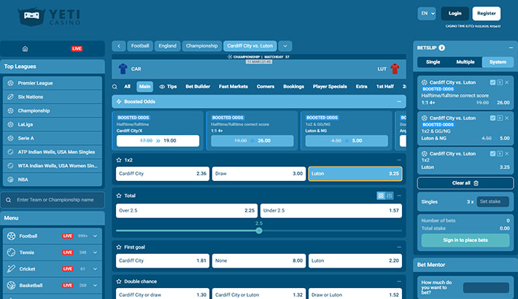Screen dimensions: 518x299
Task: Open the Bet Builder tab
Action: pyautogui.click(x=198, y=87)
